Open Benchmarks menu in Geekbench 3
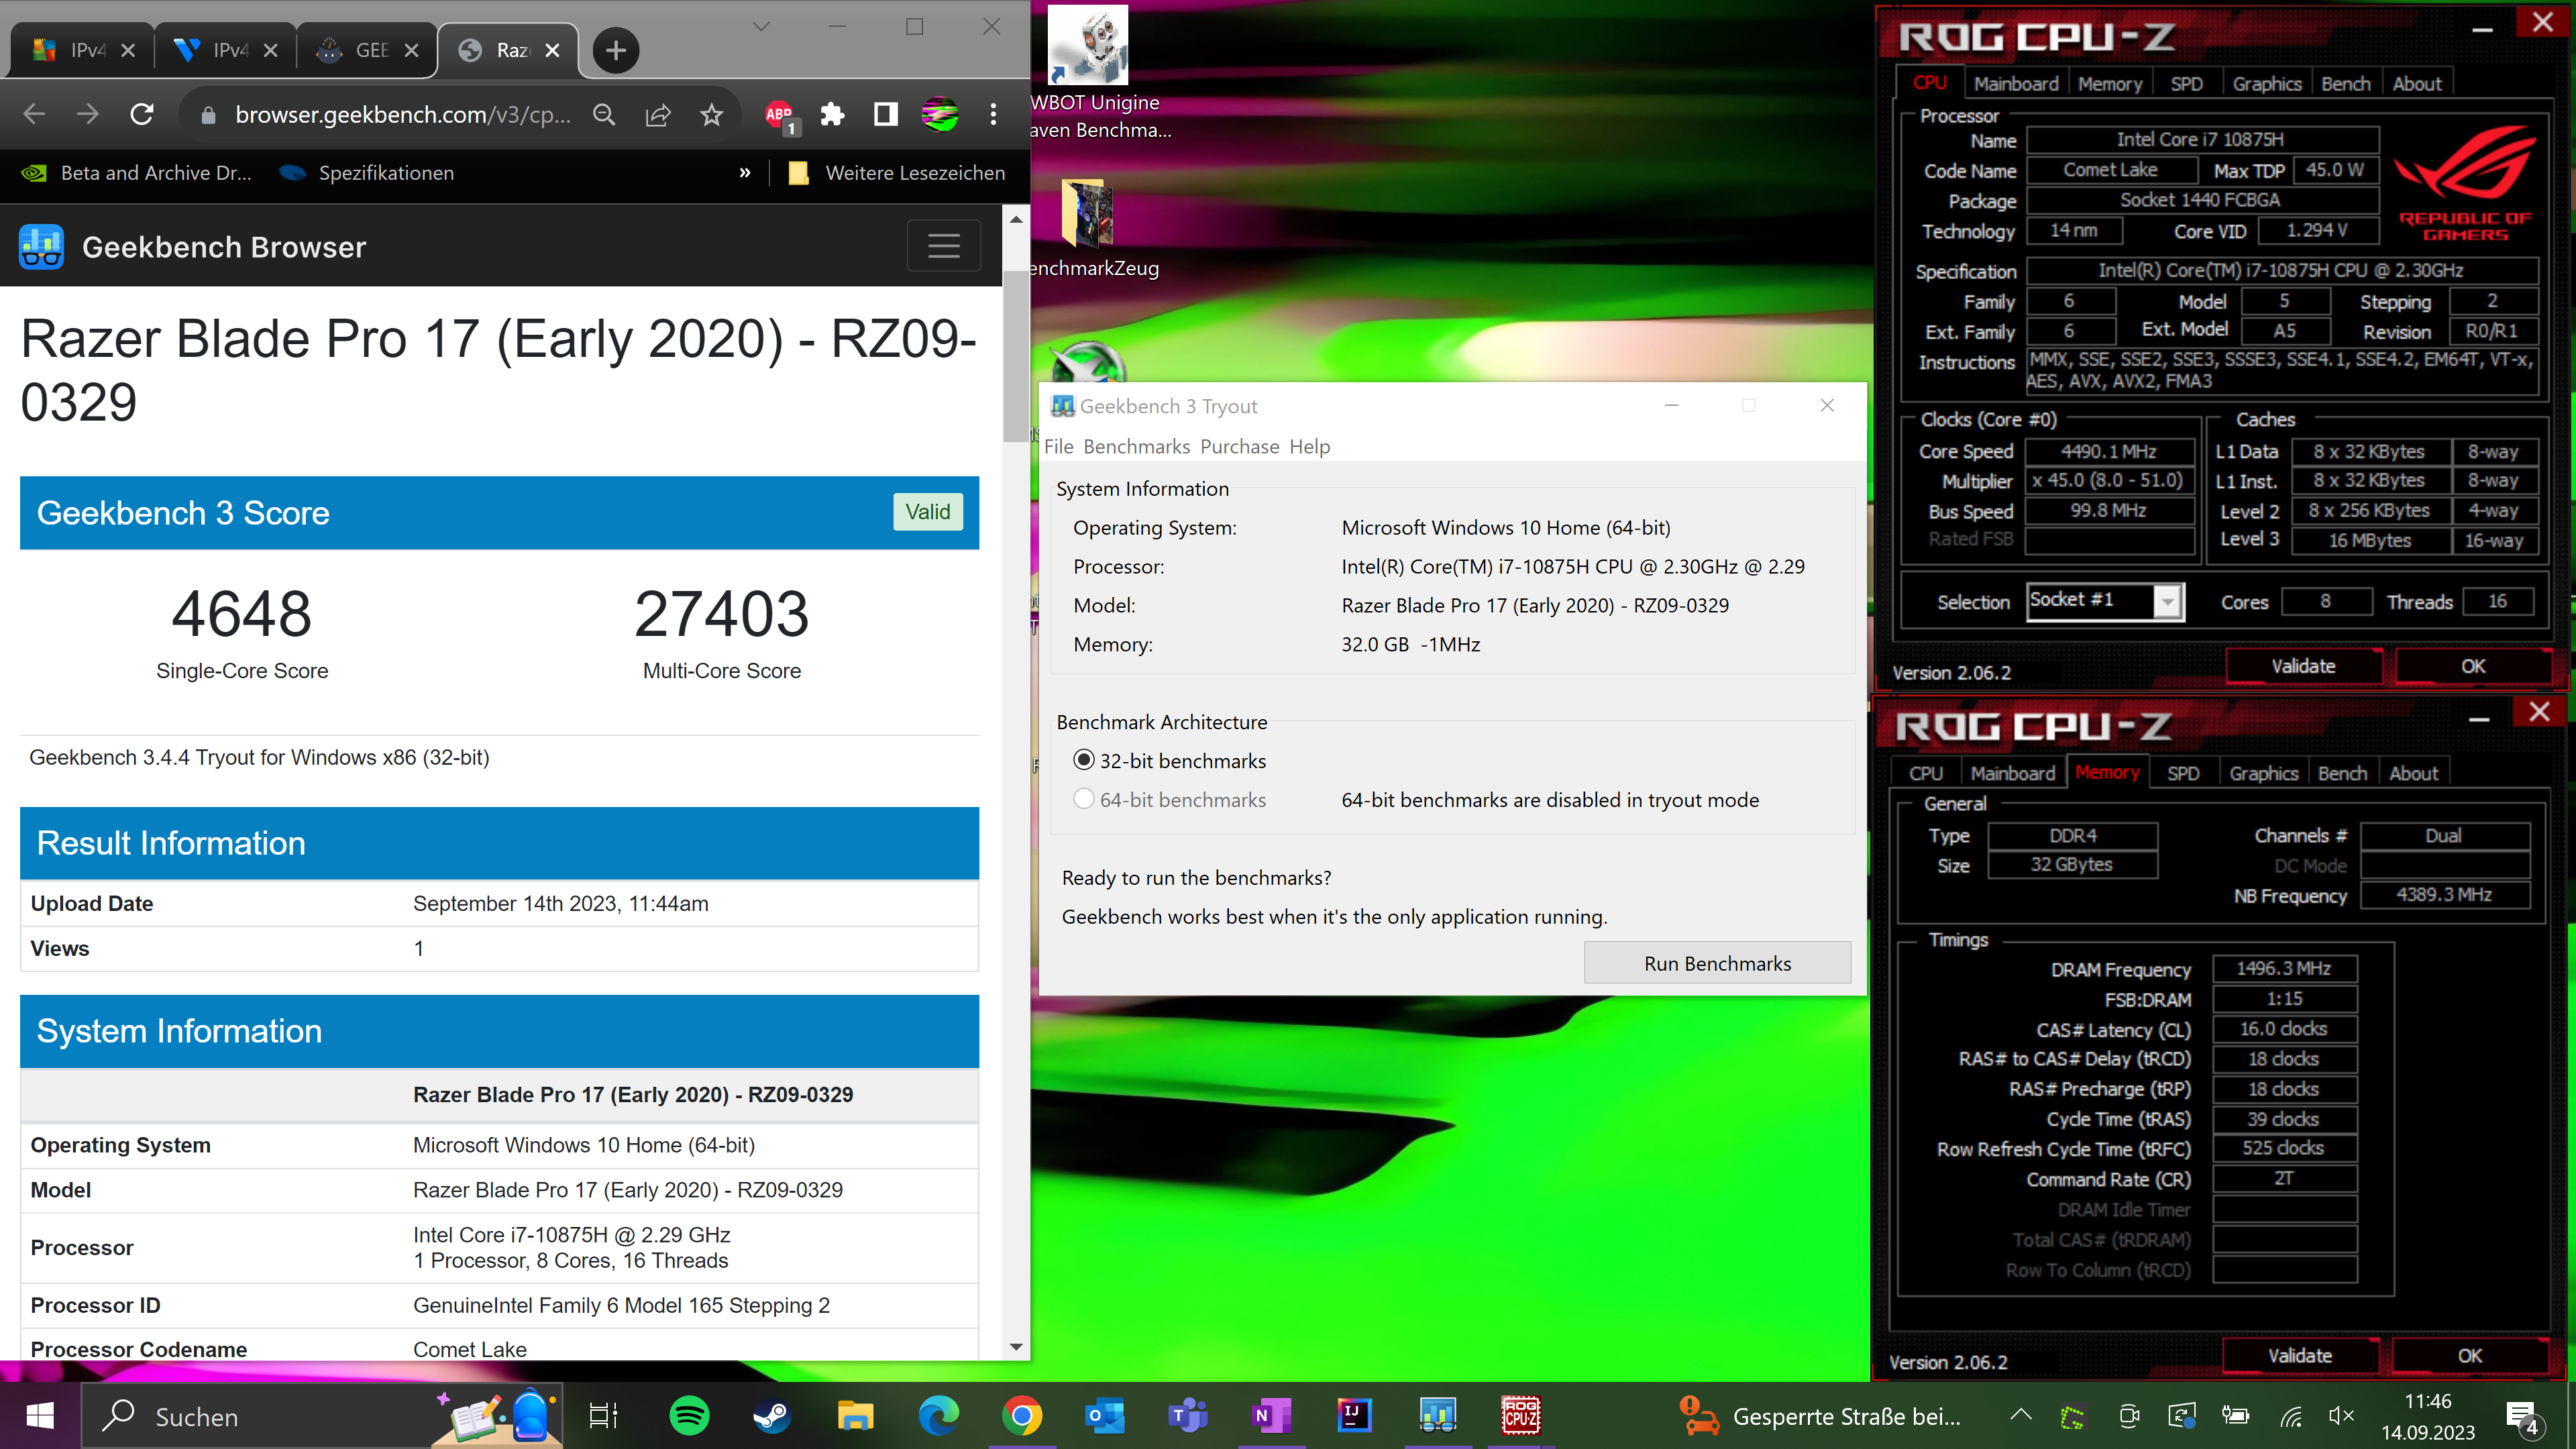Image resolution: width=2576 pixels, height=1449 pixels. click(x=1137, y=446)
